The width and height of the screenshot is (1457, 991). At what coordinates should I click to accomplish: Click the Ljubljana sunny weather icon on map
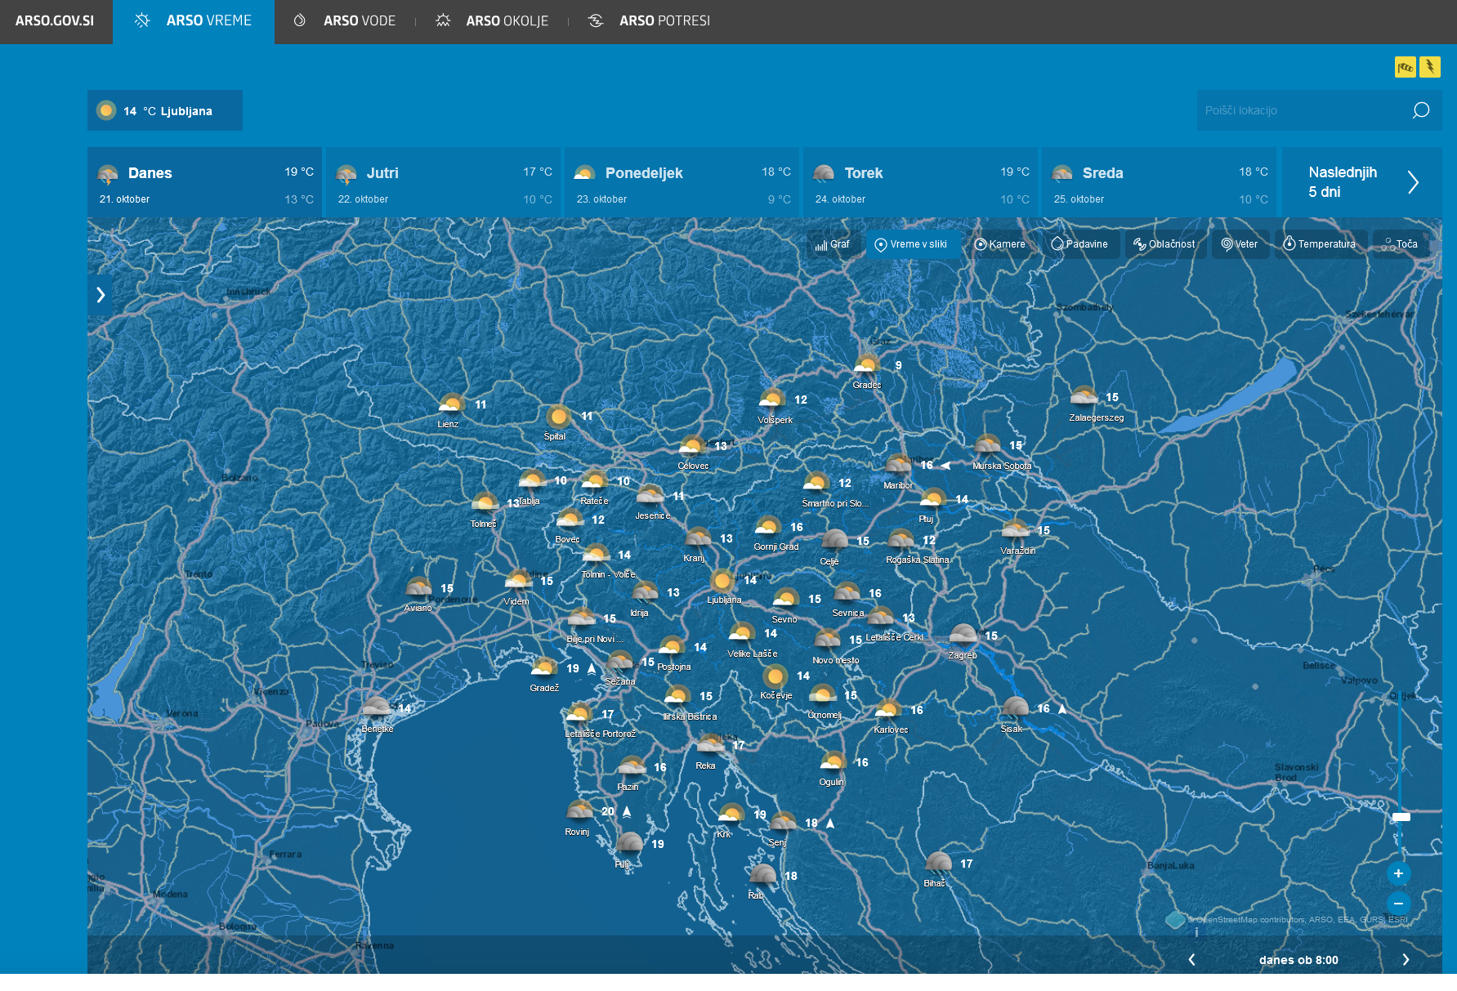[x=722, y=582]
